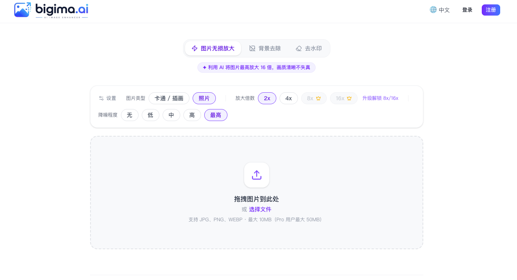Click the bigima.ai brand name text
Viewport: 517px width, 280px height.
[x=62, y=9]
